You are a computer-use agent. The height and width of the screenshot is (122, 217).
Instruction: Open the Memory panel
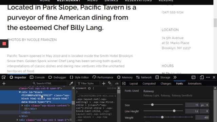(125, 77)
